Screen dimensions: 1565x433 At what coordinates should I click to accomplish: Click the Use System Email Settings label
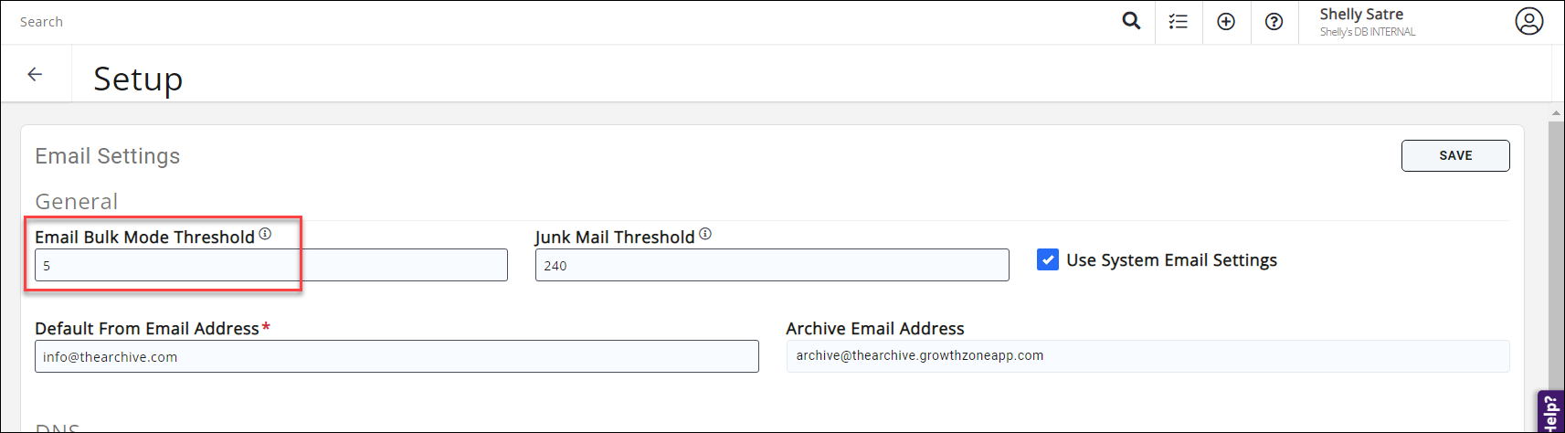(x=1171, y=260)
